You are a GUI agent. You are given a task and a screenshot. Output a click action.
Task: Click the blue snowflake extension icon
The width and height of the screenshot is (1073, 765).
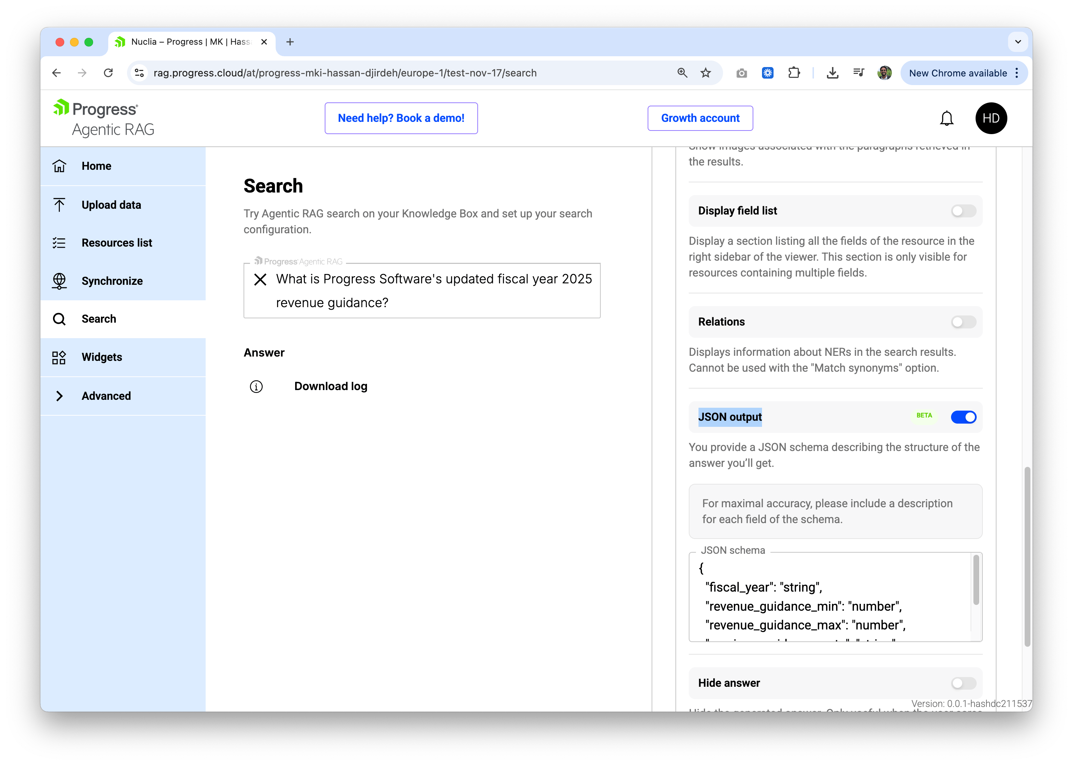click(767, 73)
